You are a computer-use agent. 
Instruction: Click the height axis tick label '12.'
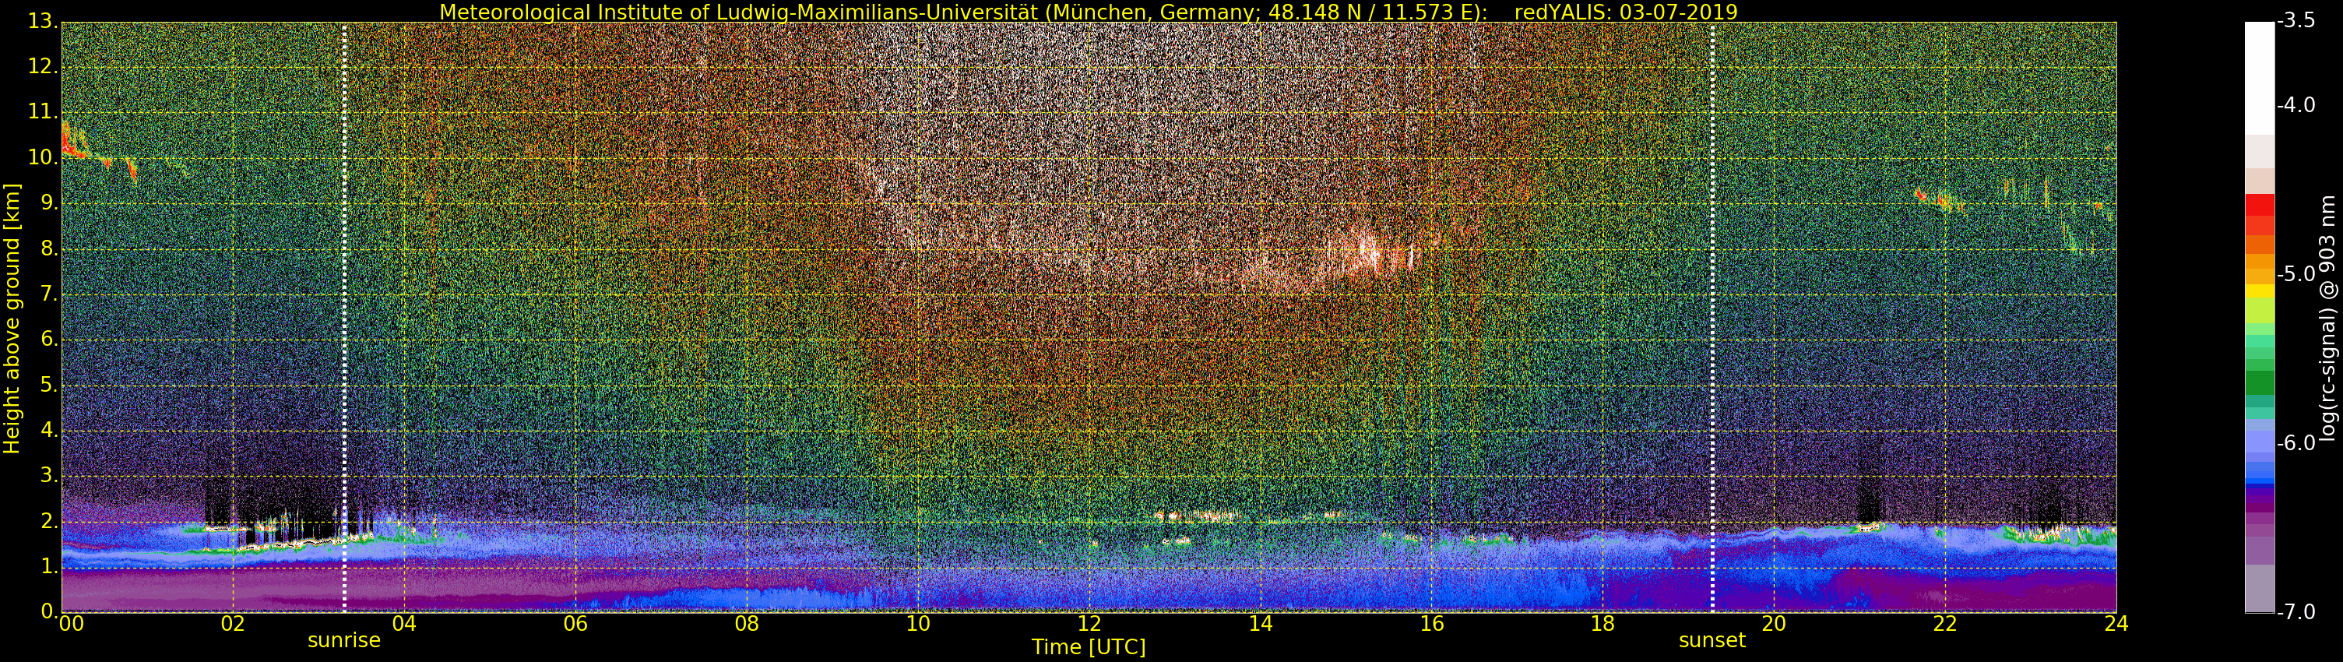click(x=43, y=66)
